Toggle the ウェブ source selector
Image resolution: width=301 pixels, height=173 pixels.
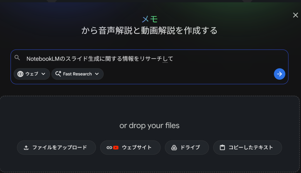(x=31, y=74)
